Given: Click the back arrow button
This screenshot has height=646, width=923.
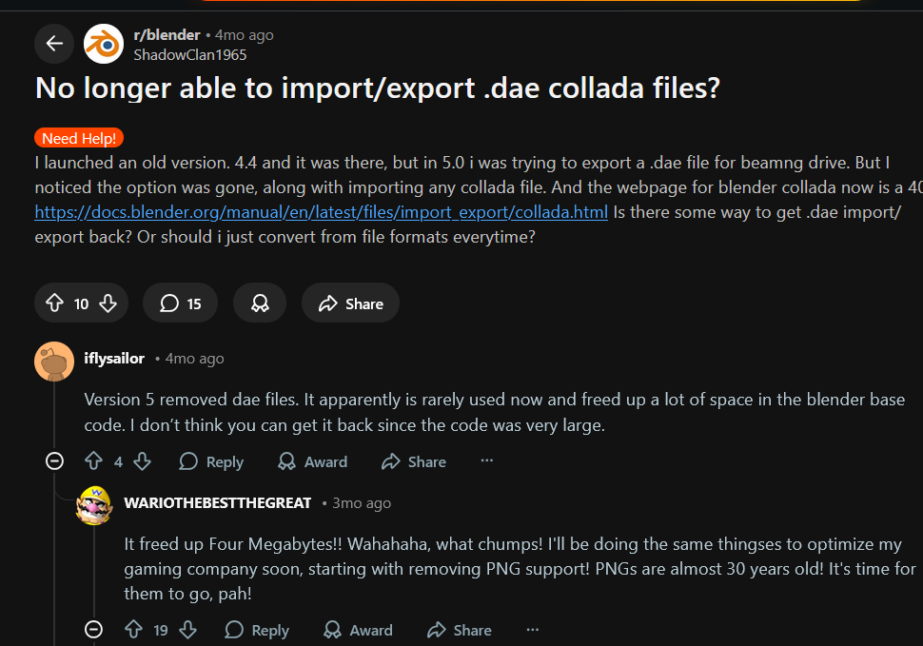Looking at the screenshot, I should coord(54,43).
